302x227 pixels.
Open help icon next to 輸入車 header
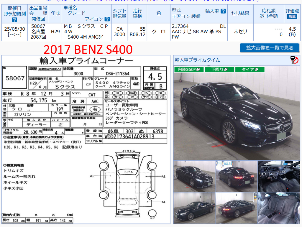point(223,11)
